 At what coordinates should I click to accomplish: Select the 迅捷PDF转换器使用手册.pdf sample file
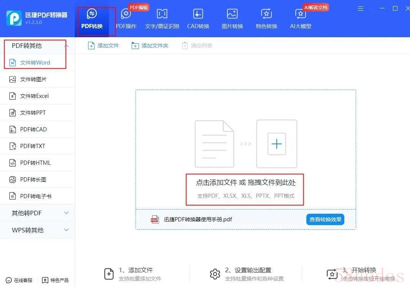(198, 219)
